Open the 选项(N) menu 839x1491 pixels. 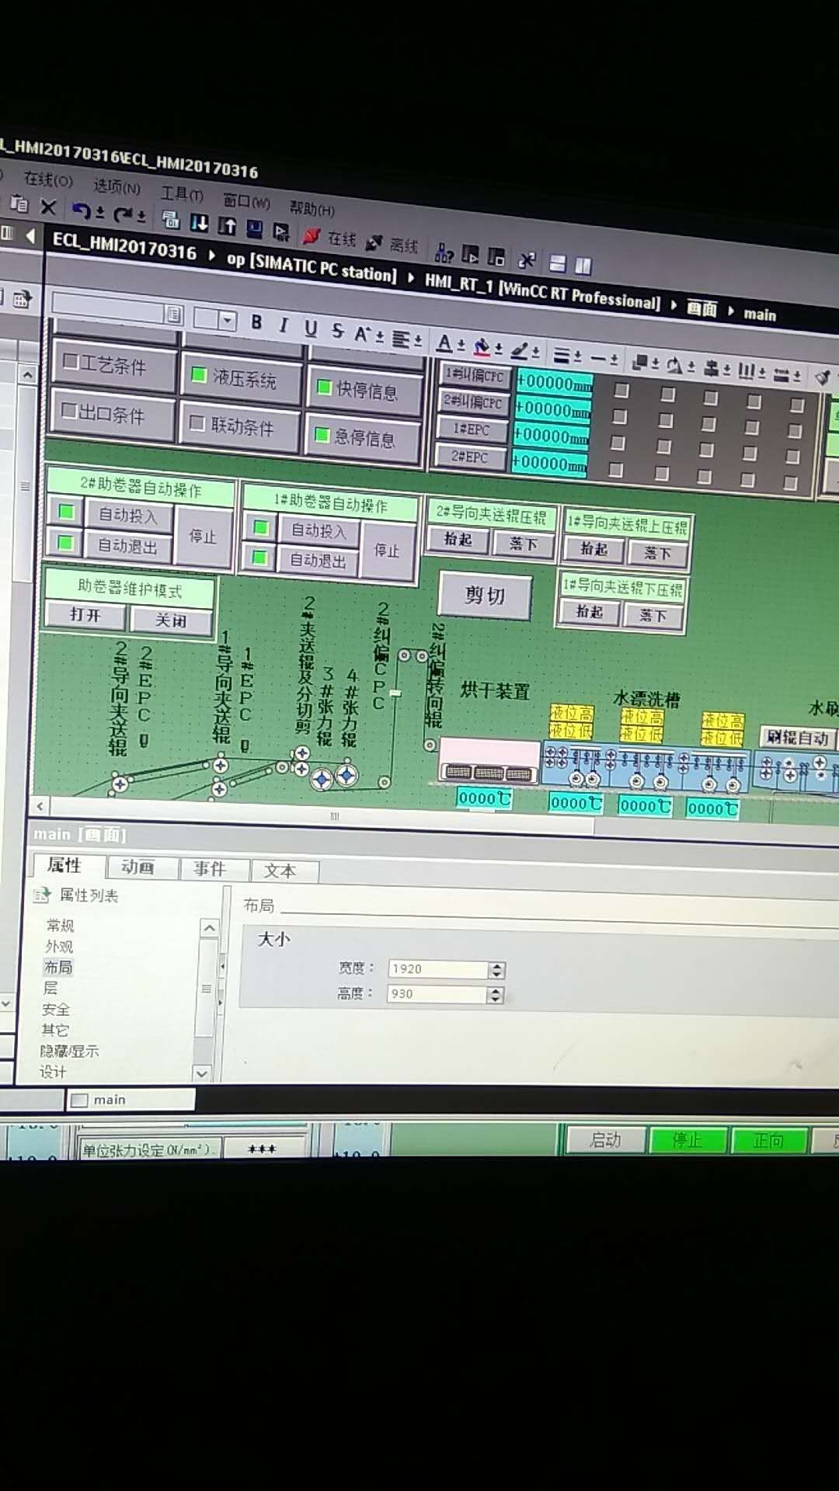pos(117,186)
